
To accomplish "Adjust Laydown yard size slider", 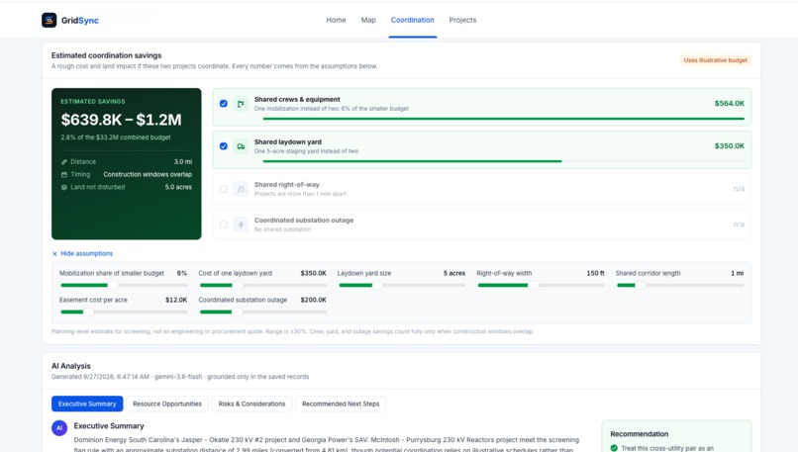I will (402, 285).
